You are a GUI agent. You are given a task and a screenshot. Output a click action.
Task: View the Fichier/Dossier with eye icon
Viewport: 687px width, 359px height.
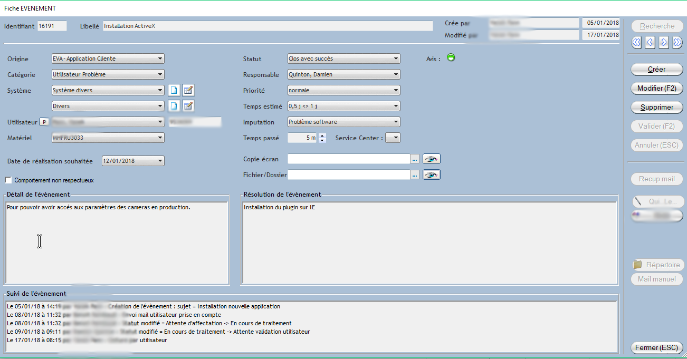click(431, 174)
